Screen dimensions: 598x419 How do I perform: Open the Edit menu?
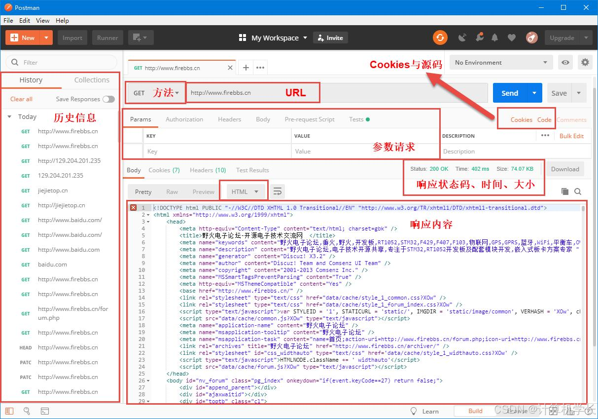click(x=25, y=20)
